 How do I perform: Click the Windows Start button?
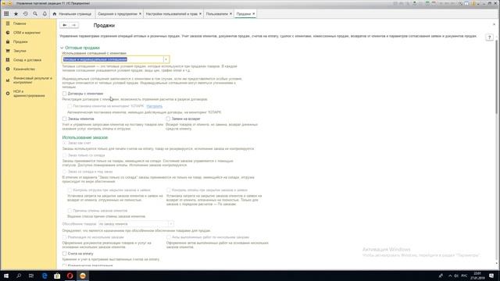(x=6, y=276)
